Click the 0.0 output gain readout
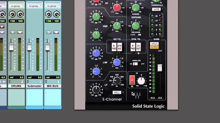The image size is (220, 123). pyautogui.click(x=160, y=98)
